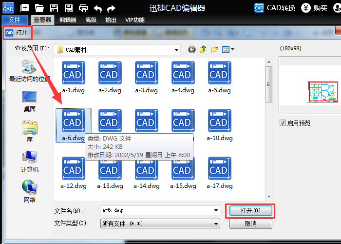Select file a-10.dwg
The height and width of the screenshot is (244, 341).
pos(219,125)
